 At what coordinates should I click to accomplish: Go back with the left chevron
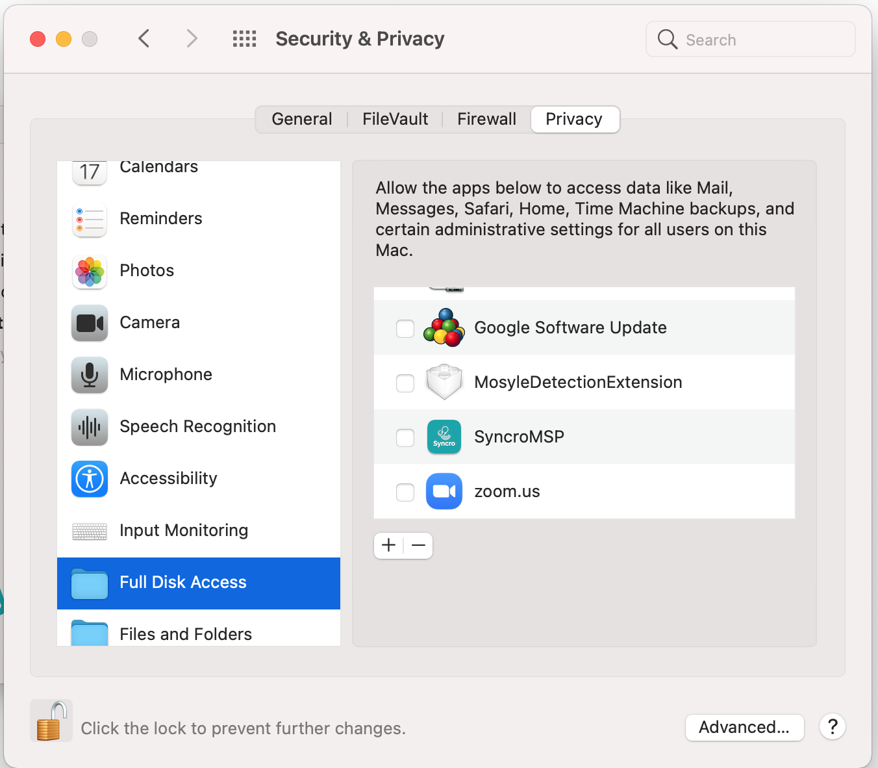(144, 39)
